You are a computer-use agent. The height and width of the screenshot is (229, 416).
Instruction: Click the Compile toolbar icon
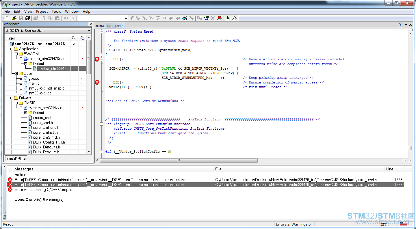click(x=200, y=18)
